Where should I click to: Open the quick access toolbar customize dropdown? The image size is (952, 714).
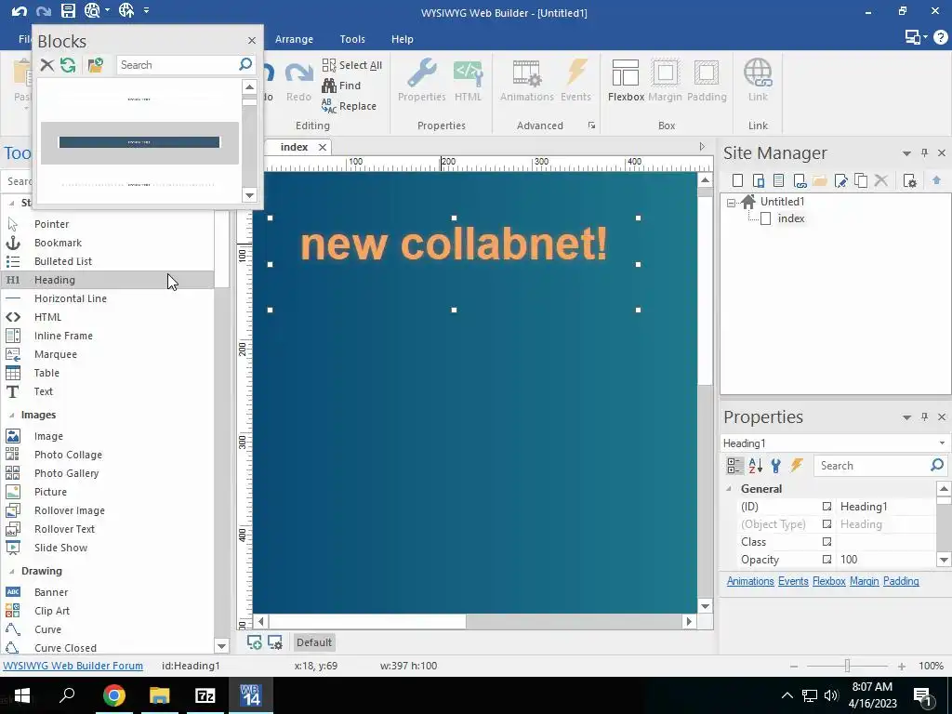pos(146,10)
